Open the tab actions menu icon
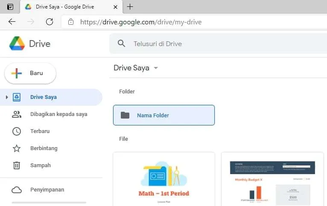 coord(10,7)
